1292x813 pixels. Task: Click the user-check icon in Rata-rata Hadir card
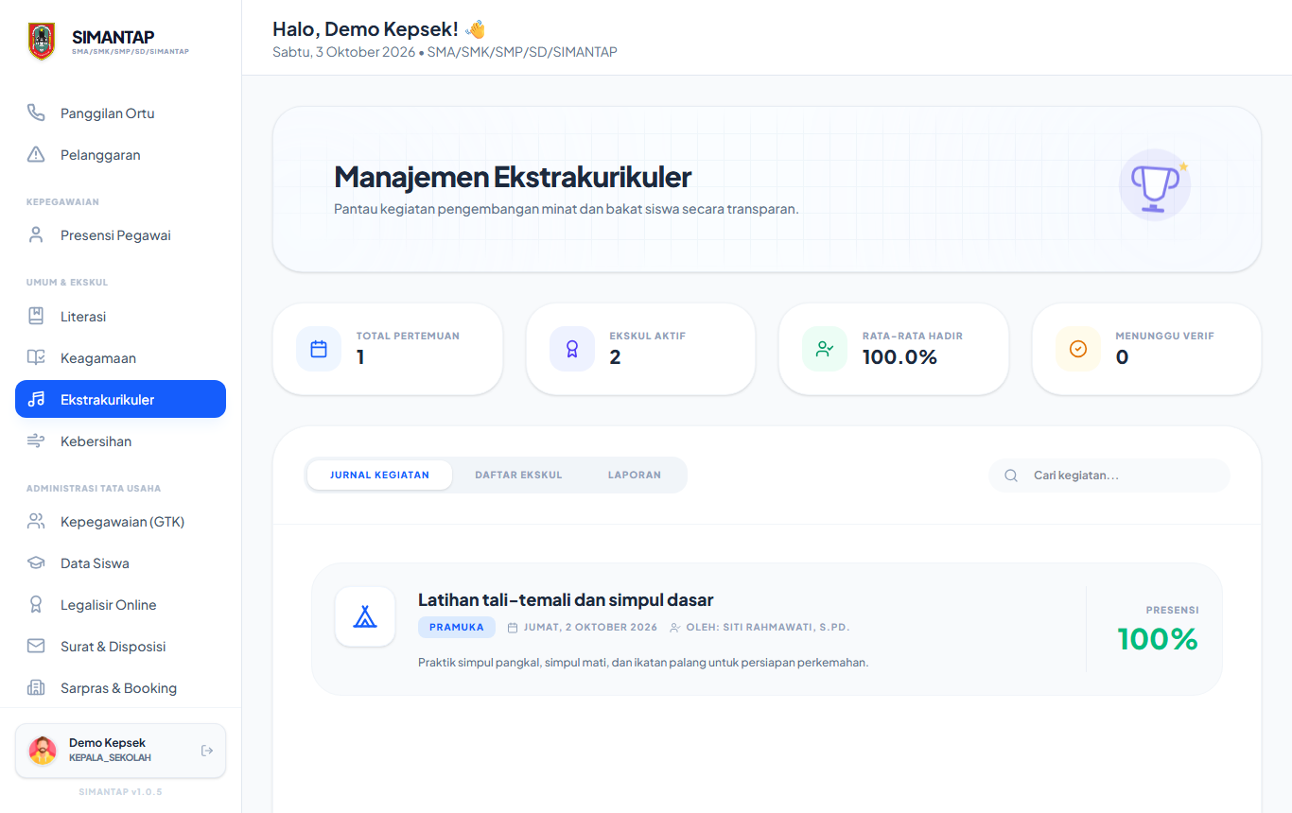coord(825,349)
